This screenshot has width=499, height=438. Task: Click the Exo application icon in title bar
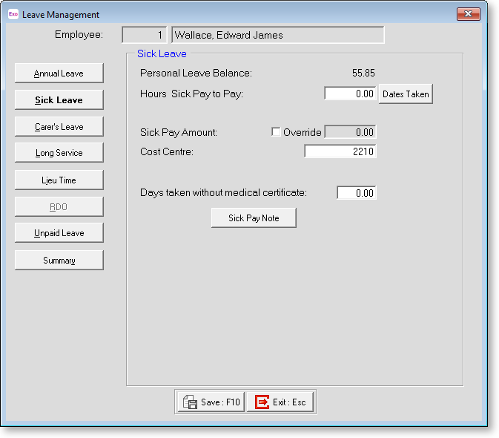[13, 14]
